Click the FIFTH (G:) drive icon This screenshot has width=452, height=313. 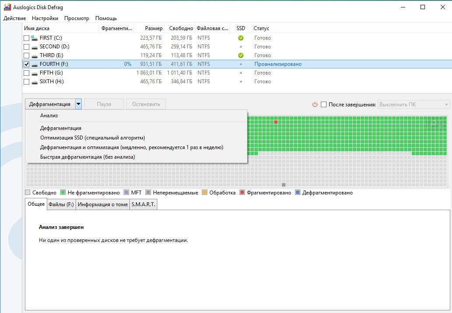pyautogui.click(x=34, y=73)
